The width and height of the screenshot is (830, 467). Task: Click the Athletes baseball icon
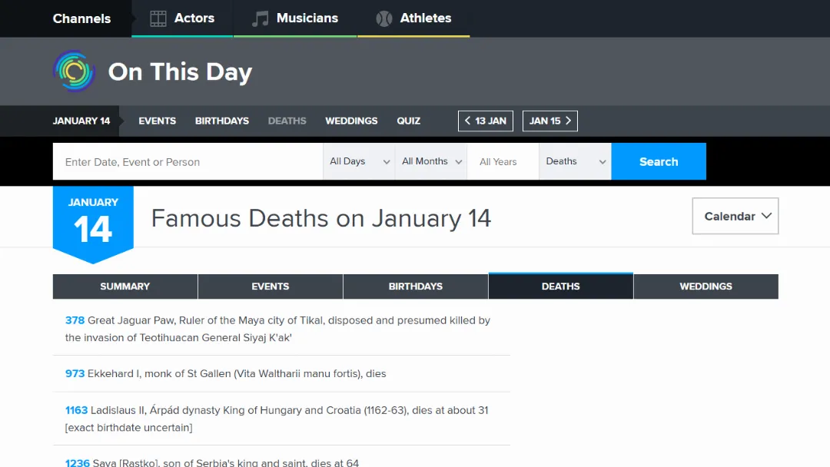(383, 18)
